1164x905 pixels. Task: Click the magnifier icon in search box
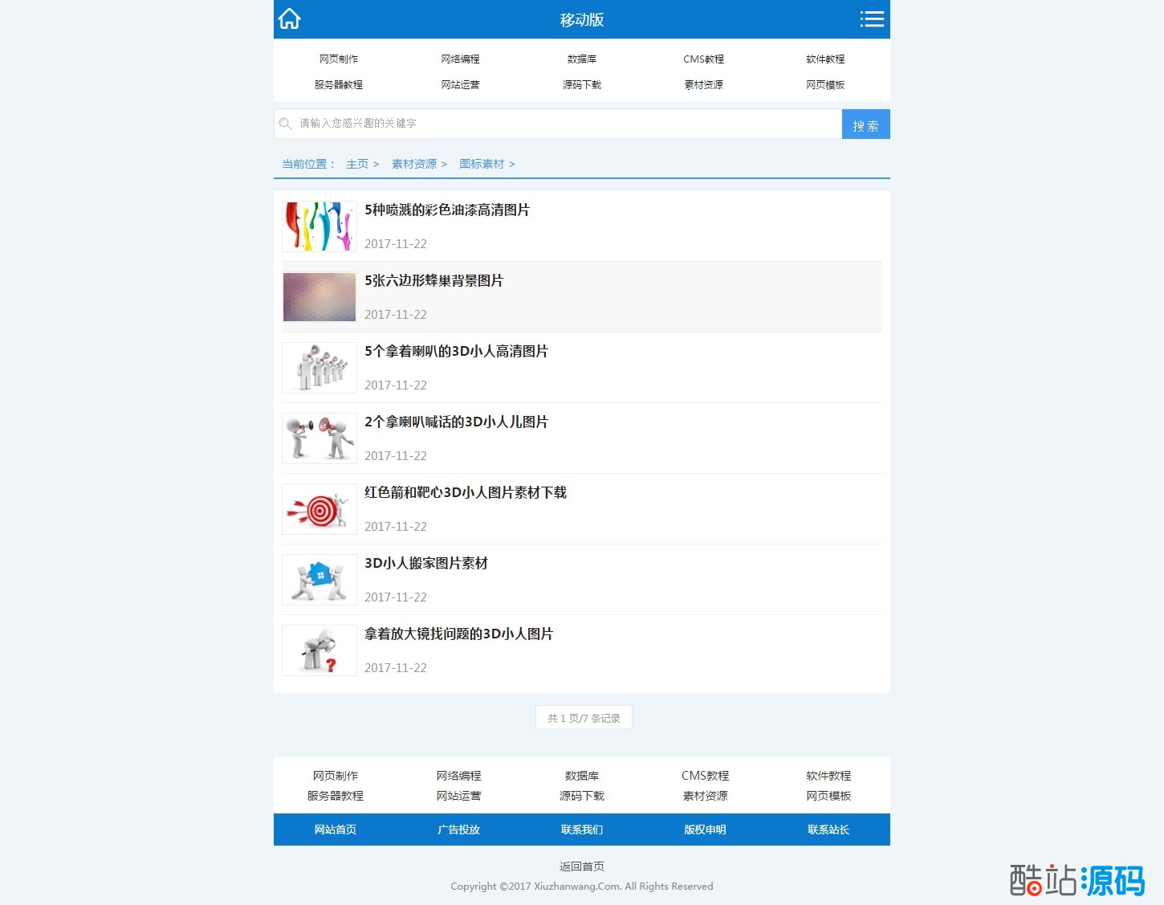[x=285, y=124]
